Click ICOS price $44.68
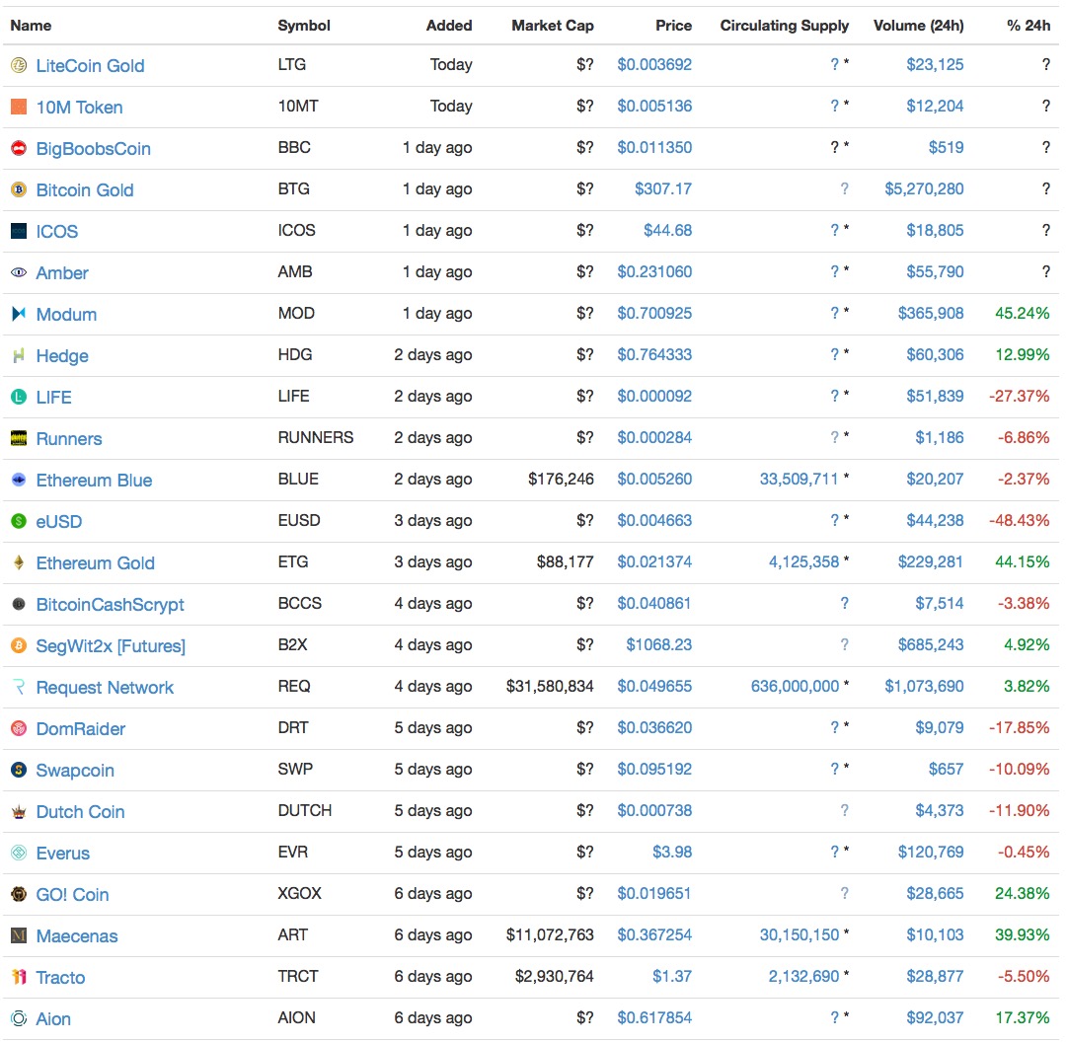This screenshot has height=1042, width=1067. (667, 231)
